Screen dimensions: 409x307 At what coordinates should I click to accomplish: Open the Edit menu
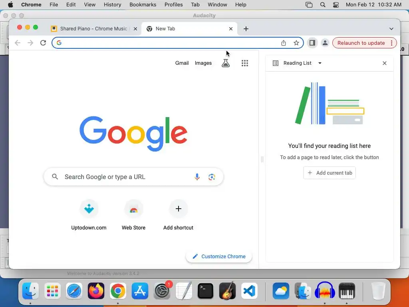pyautogui.click(x=71, y=5)
